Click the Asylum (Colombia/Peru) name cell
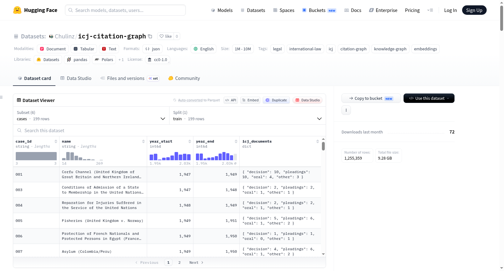The width and height of the screenshot is (504, 271). tap(103, 251)
